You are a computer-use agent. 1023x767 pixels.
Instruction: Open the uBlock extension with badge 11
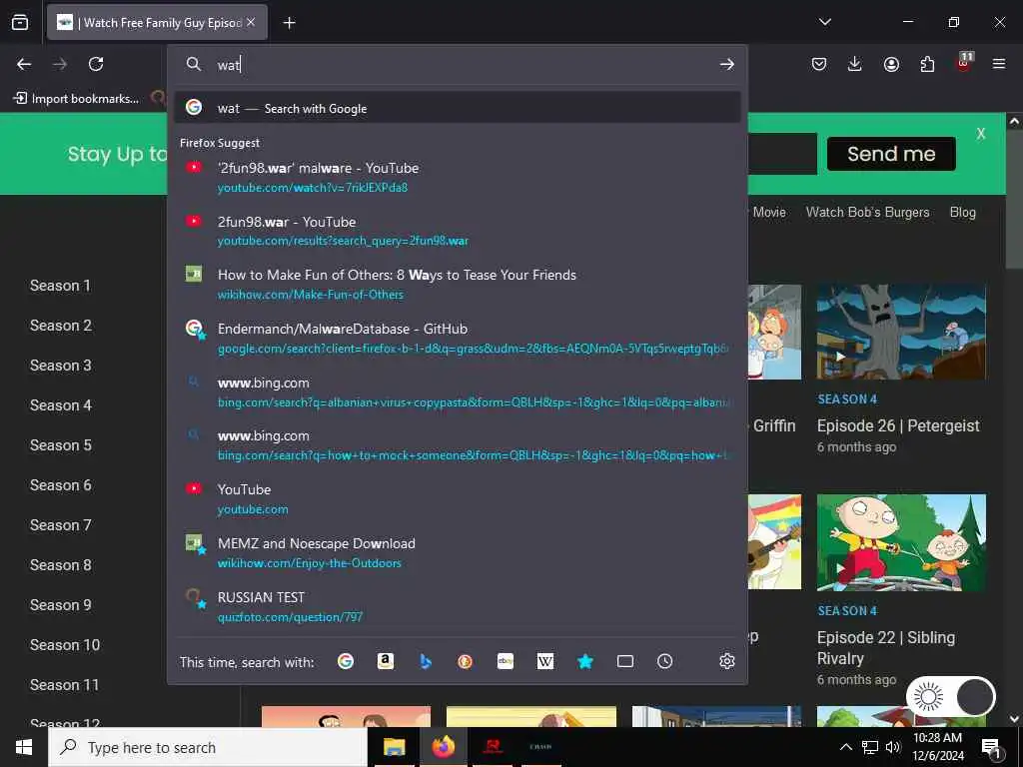(x=964, y=63)
